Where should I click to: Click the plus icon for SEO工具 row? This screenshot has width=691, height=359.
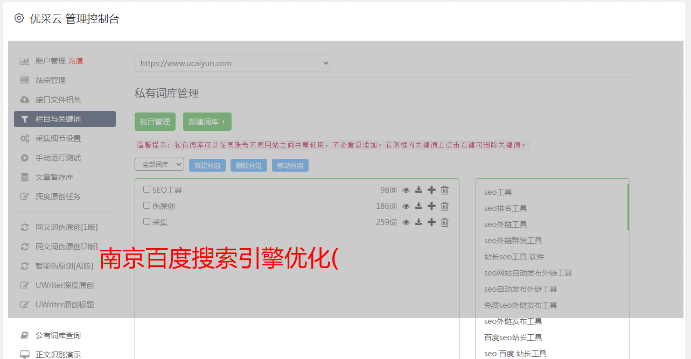click(x=431, y=190)
